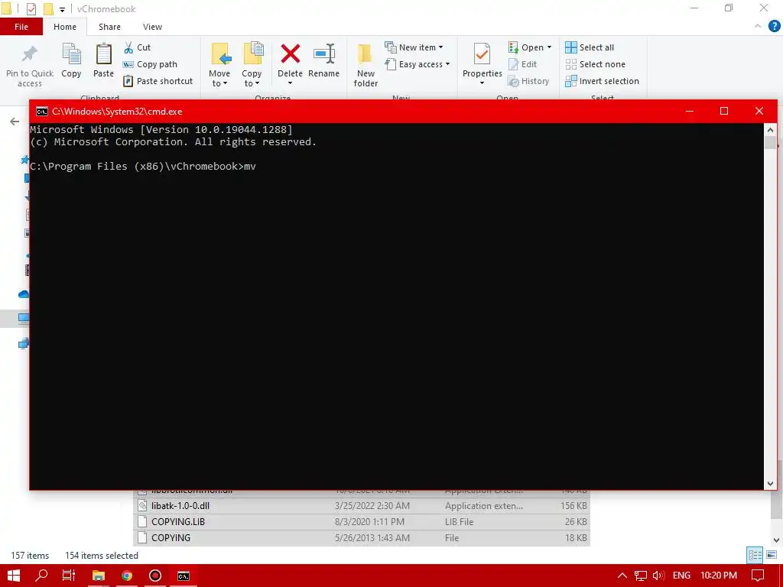Screen dimensions: 783x587
Task: Switch to the Home ribbon tab
Action: pos(65,27)
